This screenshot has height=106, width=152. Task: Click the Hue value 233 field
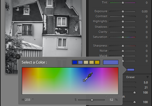point(28,100)
